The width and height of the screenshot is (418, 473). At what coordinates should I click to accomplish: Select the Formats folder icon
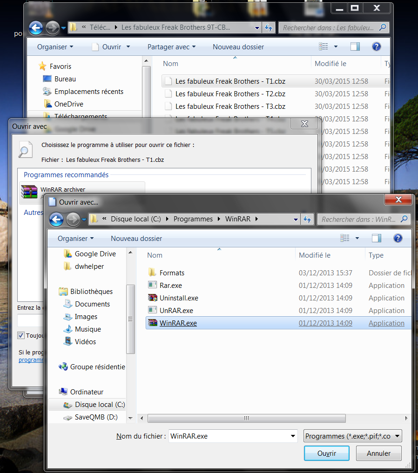[152, 273]
